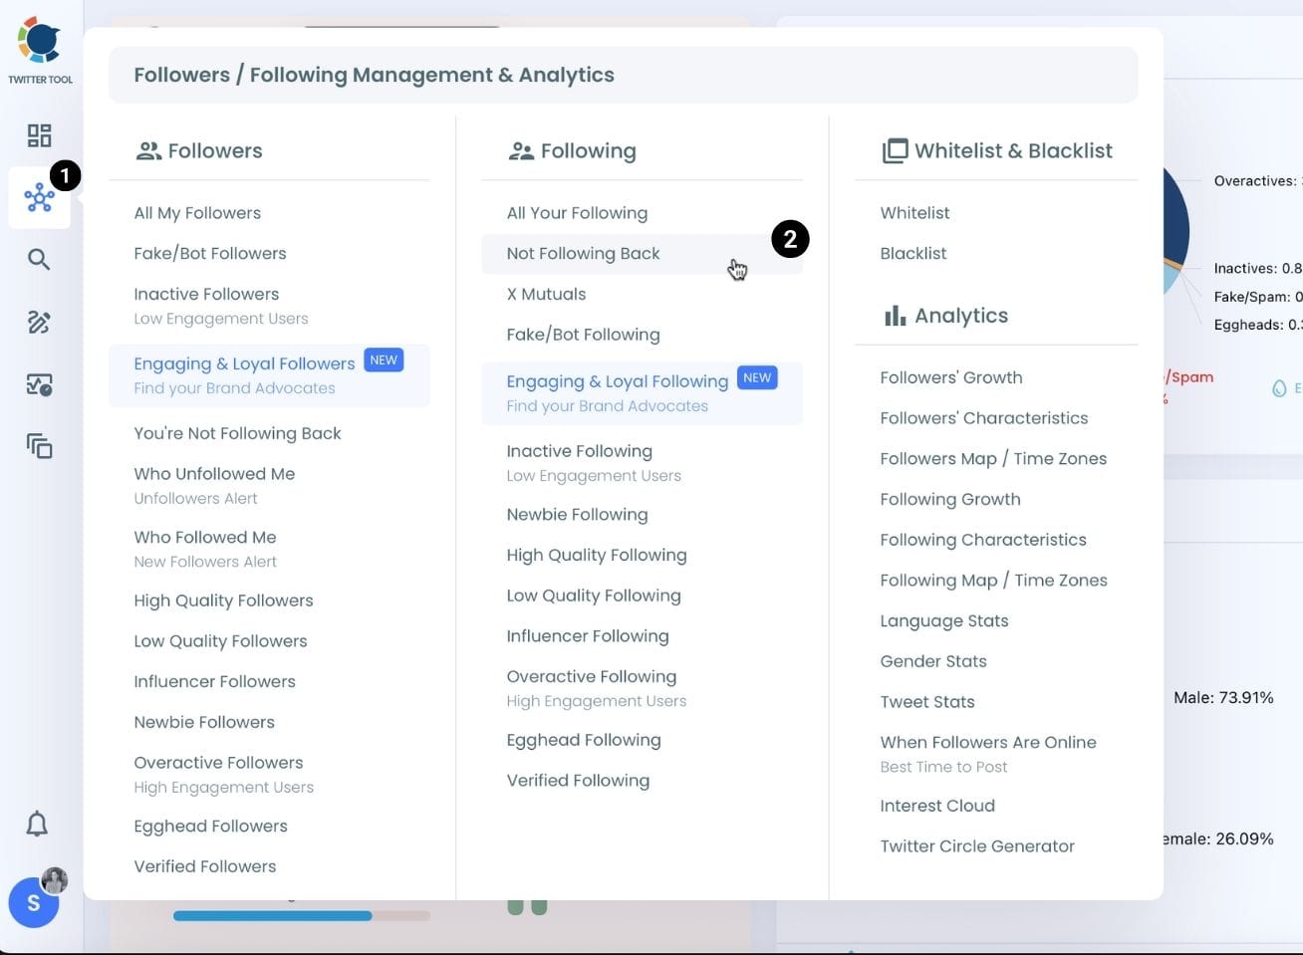Open the analytics monitor sidebar icon
The height and width of the screenshot is (955, 1303).
(39, 384)
